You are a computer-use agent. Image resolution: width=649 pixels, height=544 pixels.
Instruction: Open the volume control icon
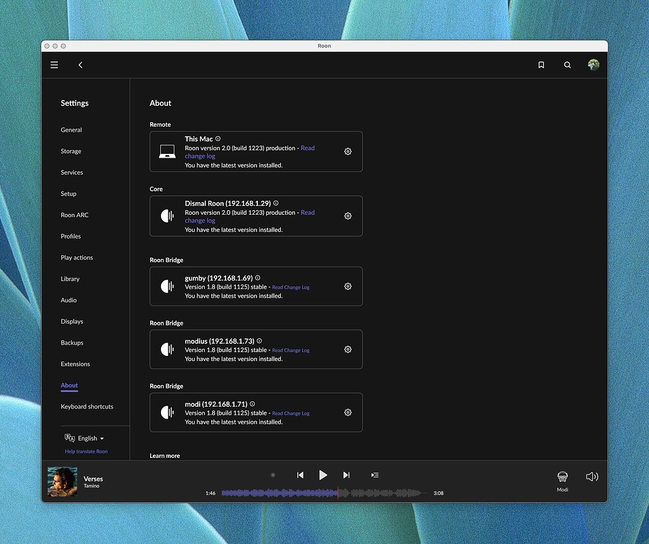(x=591, y=476)
